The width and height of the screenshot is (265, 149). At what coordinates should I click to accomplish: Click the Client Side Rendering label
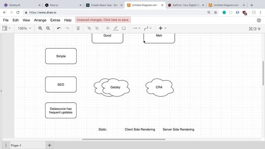[140, 130]
